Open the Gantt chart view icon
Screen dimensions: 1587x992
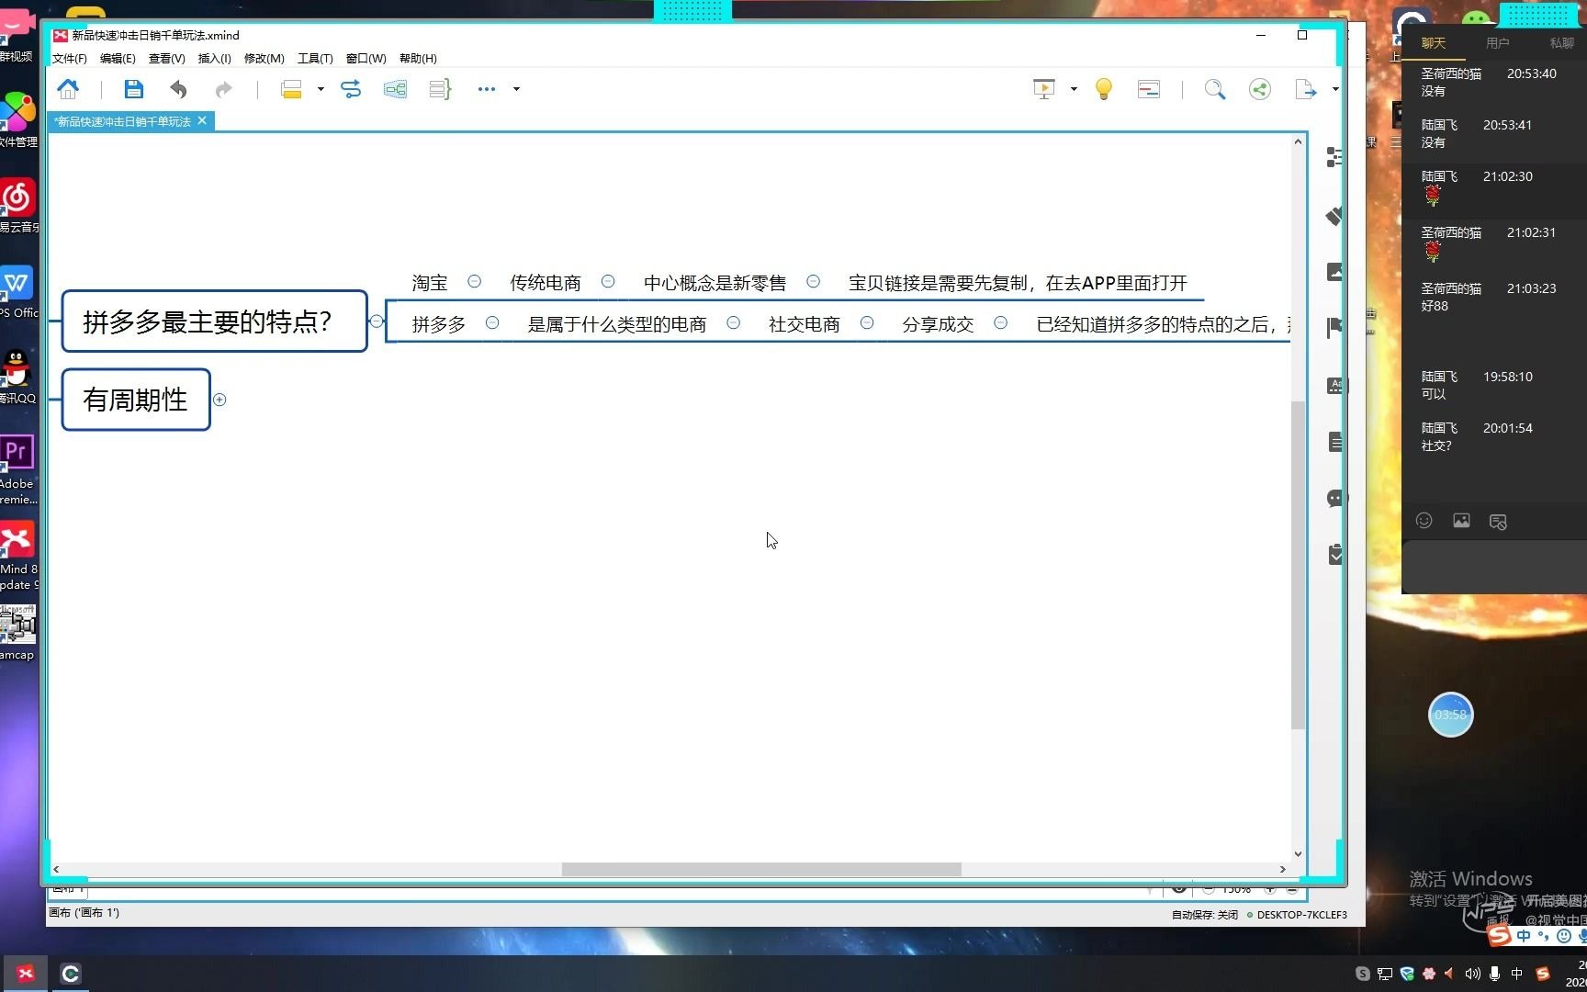point(1149,89)
